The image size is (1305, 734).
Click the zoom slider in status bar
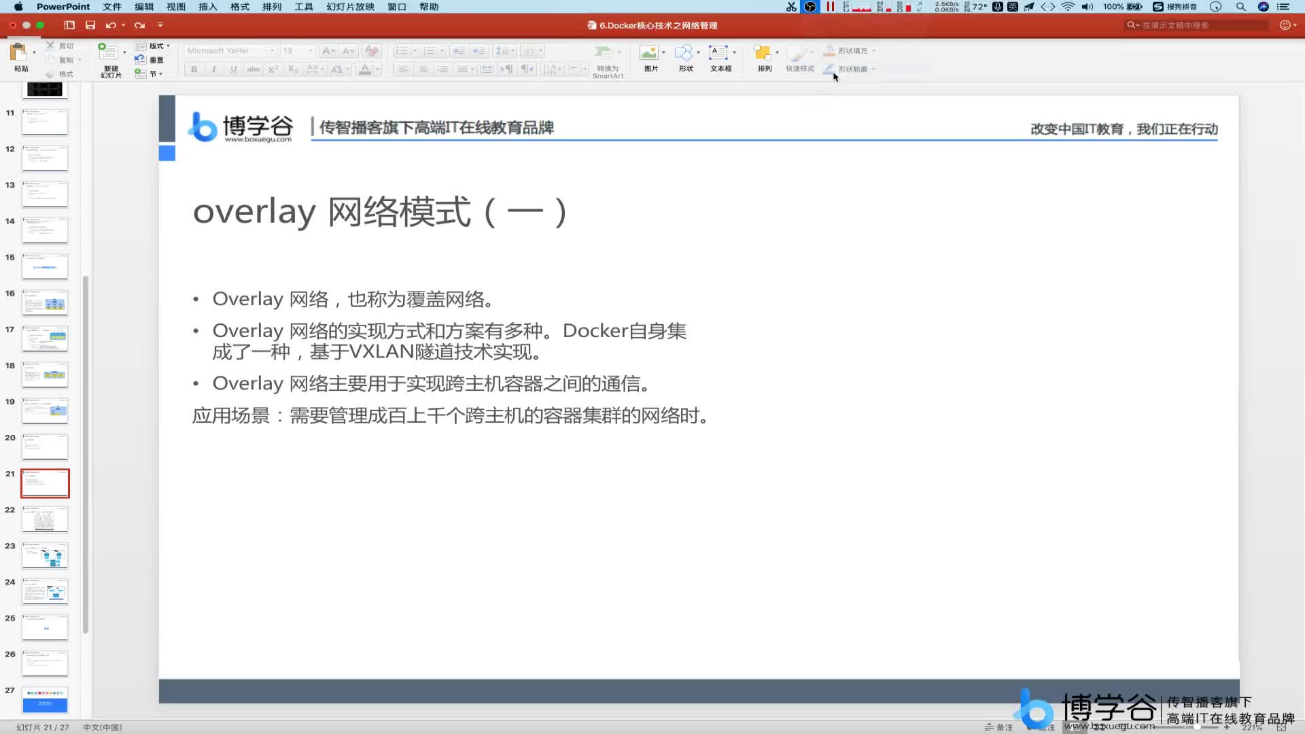1198,727
